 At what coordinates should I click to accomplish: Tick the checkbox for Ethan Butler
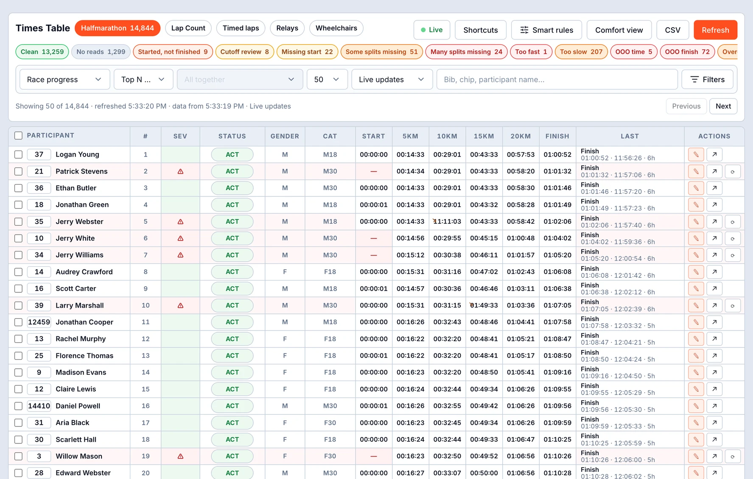18,188
